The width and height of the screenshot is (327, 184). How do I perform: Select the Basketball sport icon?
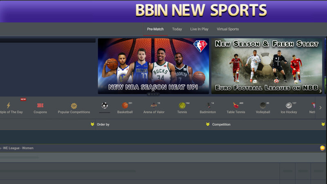pyautogui.click(x=125, y=105)
